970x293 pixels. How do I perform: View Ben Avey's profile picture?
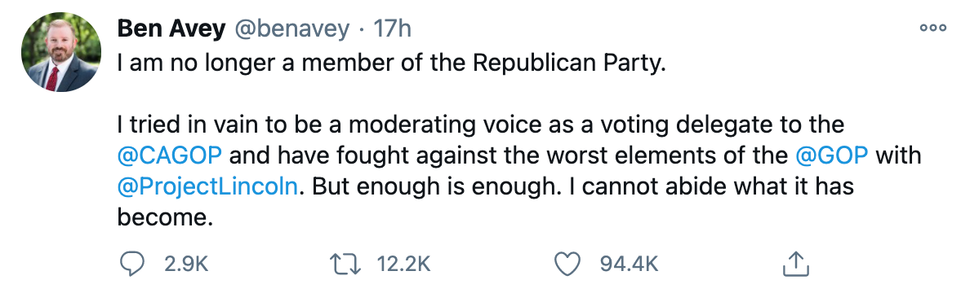point(60,52)
